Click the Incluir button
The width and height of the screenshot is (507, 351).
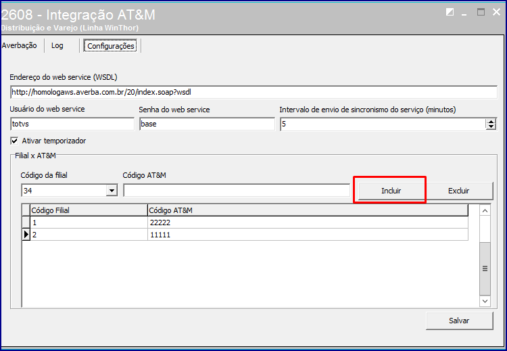[391, 191]
